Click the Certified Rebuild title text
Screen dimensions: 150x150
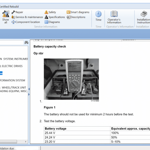click(9, 7)
